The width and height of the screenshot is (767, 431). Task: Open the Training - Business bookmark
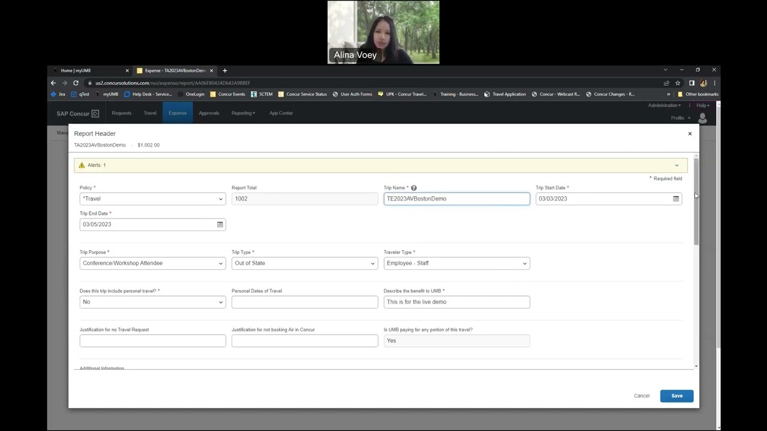coord(455,94)
